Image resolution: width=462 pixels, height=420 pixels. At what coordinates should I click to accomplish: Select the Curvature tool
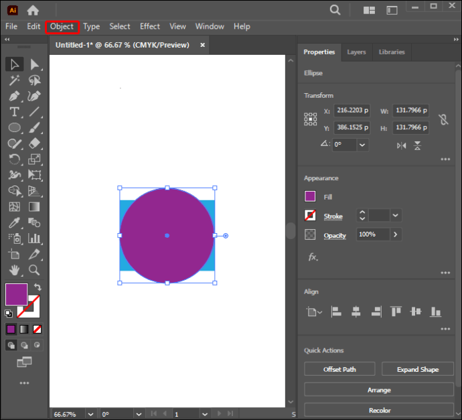click(x=34, y=96)
